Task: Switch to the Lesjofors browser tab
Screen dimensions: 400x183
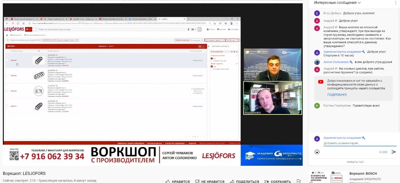Action: point(172,19)
